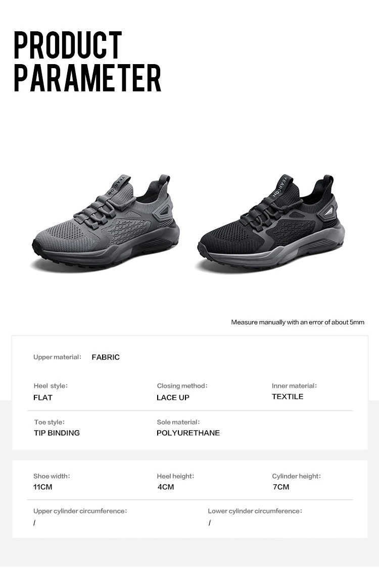
Task: Click the YEARCON tongue label on black shoe
Action: [280, 186]
